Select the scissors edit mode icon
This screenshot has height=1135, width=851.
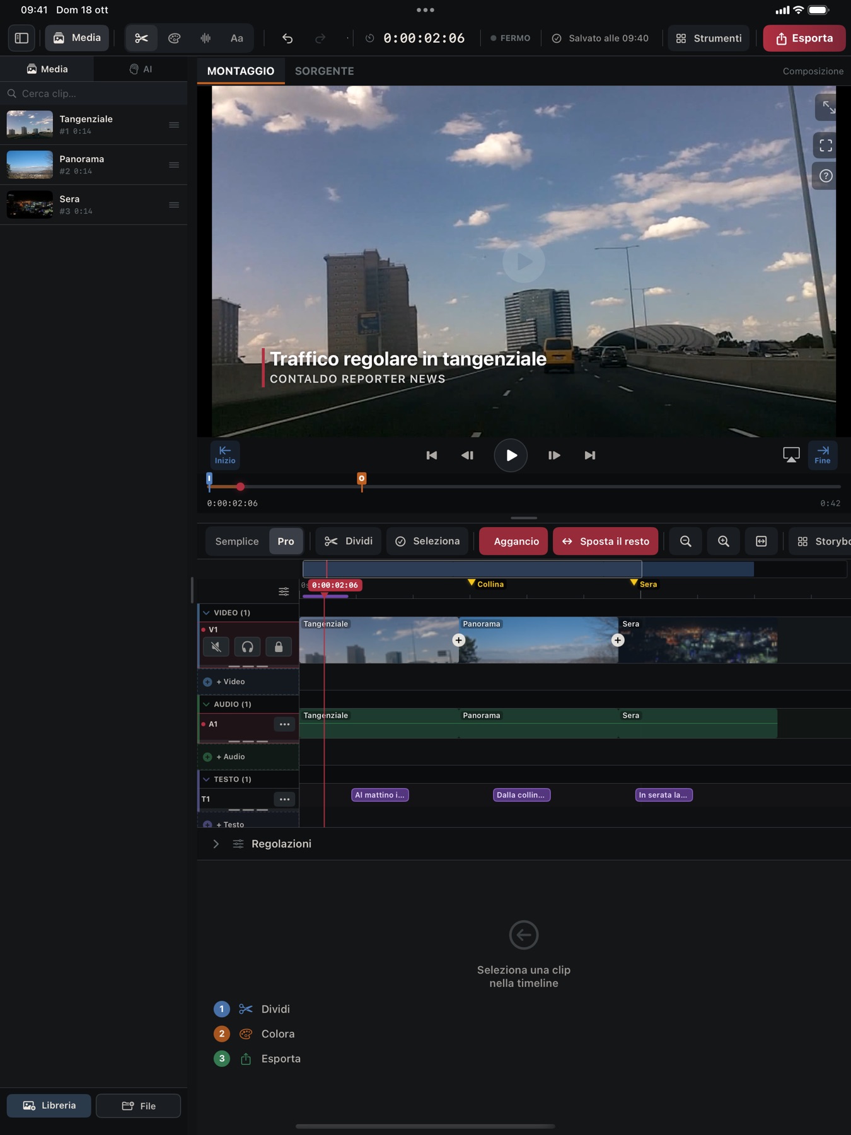(141, 38)
